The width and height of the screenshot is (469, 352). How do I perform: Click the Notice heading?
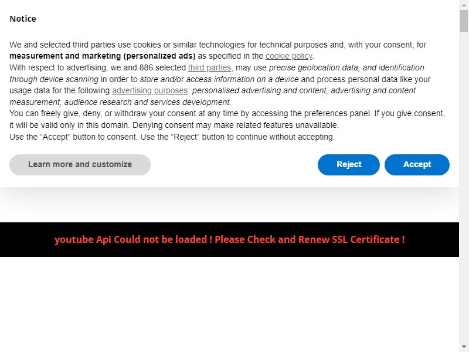coord(23,19)
